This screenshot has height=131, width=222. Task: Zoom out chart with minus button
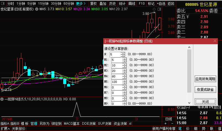click(172, 124)
